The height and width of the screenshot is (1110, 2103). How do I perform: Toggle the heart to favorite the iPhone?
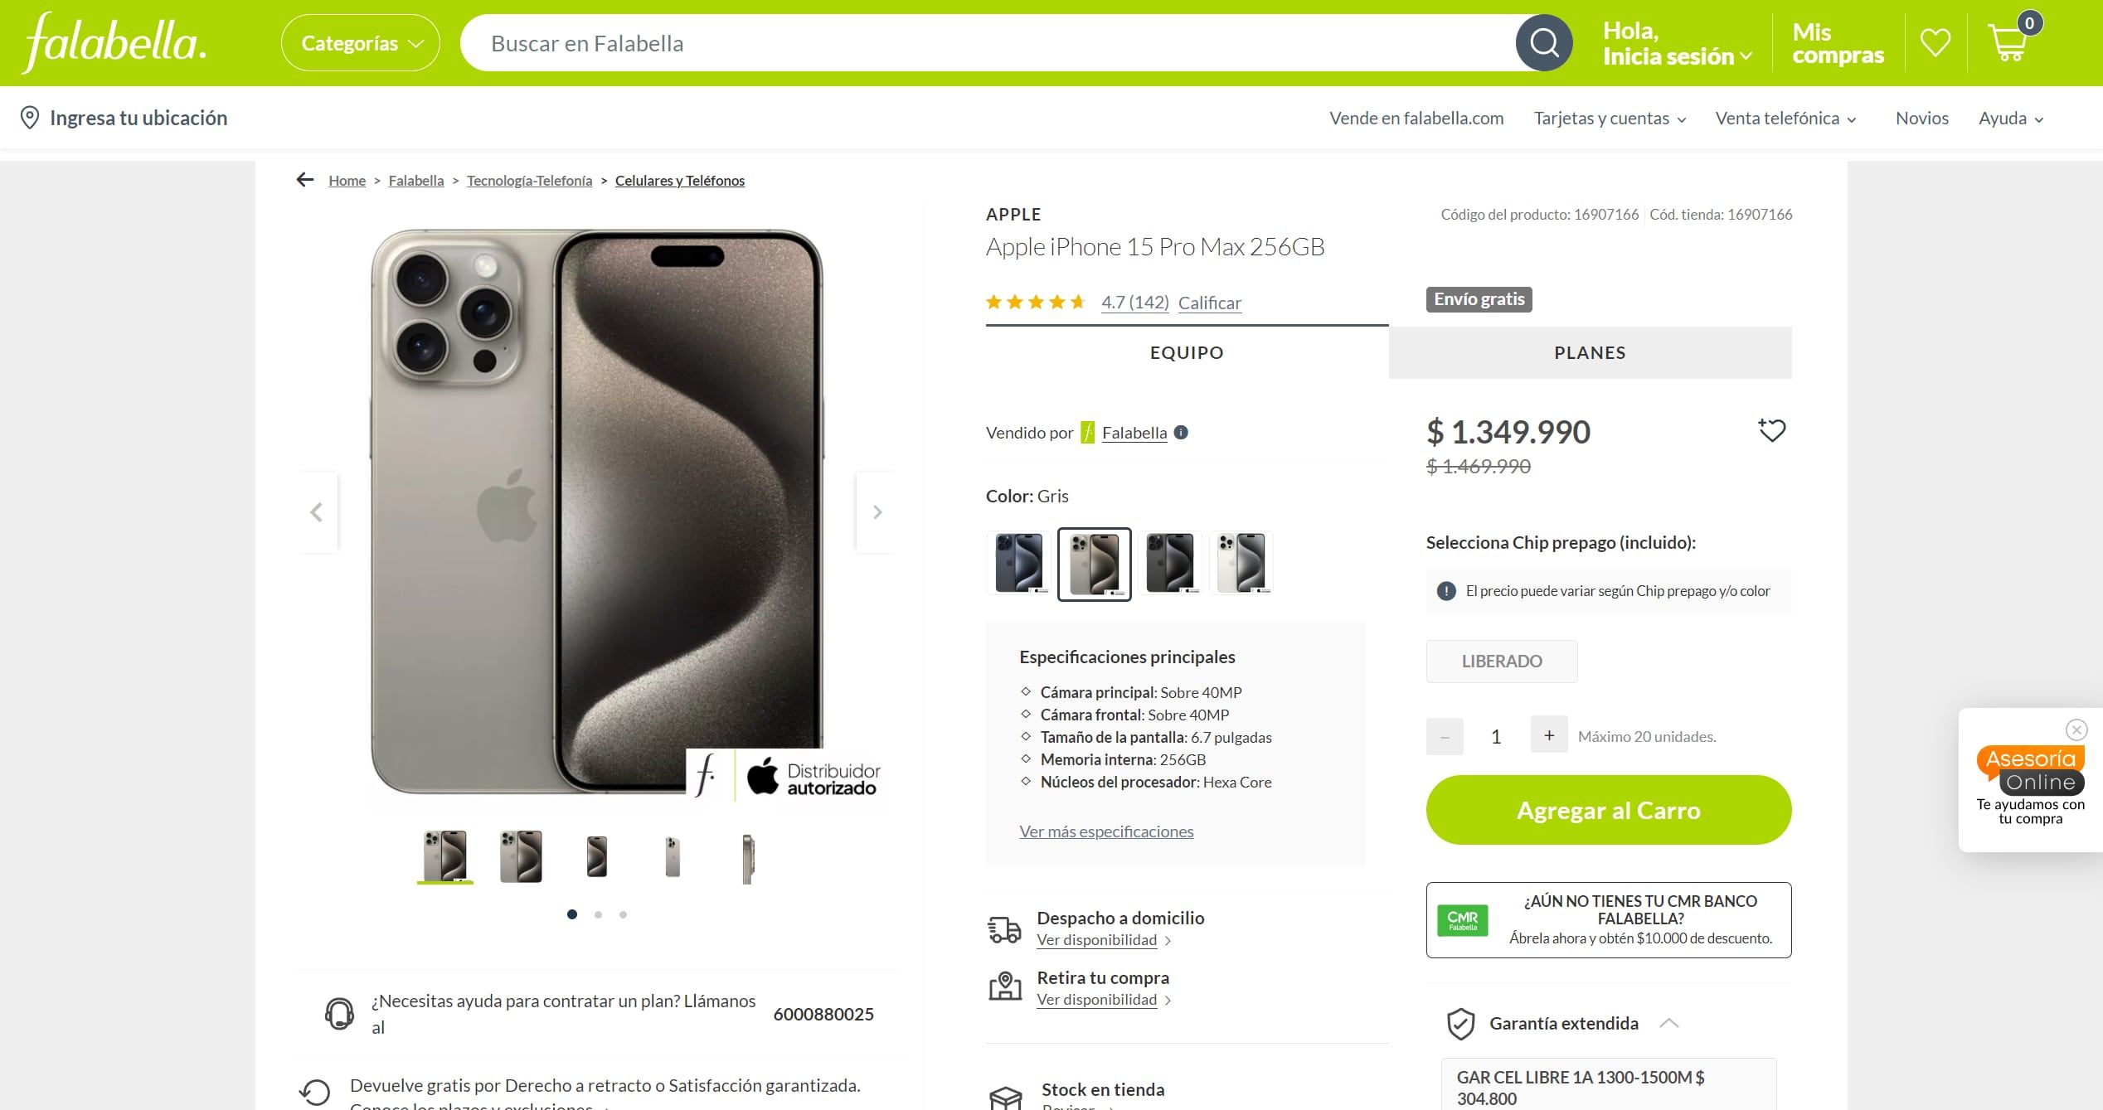click(1772, 430)
